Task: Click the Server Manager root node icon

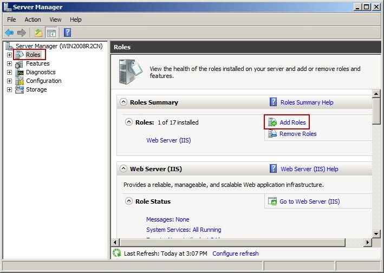Action: pyautogui.click(x=9, y=46)
